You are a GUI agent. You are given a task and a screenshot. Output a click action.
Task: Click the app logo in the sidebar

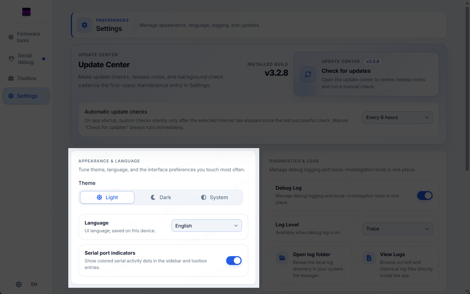click(x=26, y=12)
